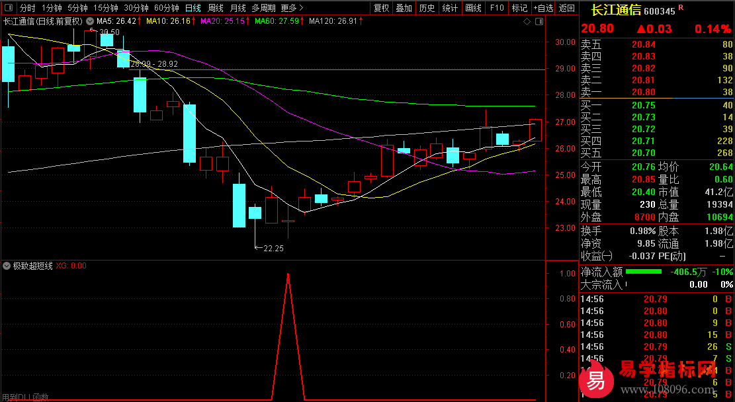Viewport: 735px width, 402px height.
Task: Click the MA60: 27.59 indicator label
Action: pos(277,22)
